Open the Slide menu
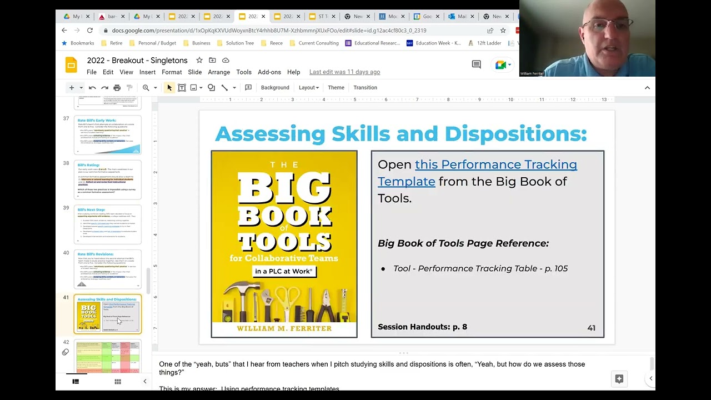711x400 pixels. pos(194,72)
